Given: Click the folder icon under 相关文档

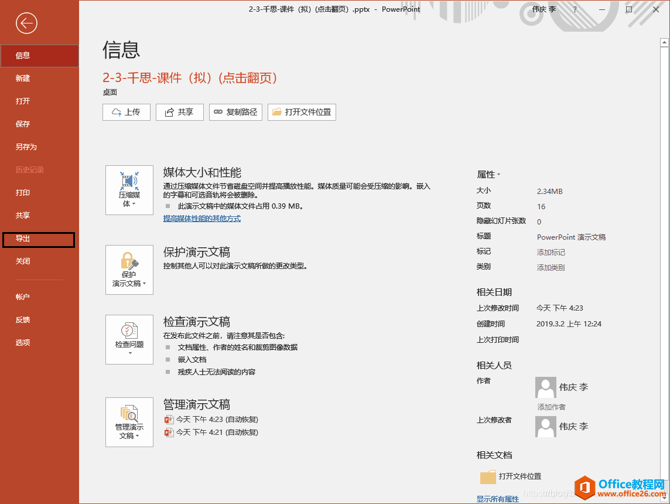Looking at the screenshot, I should click(488, 476).
